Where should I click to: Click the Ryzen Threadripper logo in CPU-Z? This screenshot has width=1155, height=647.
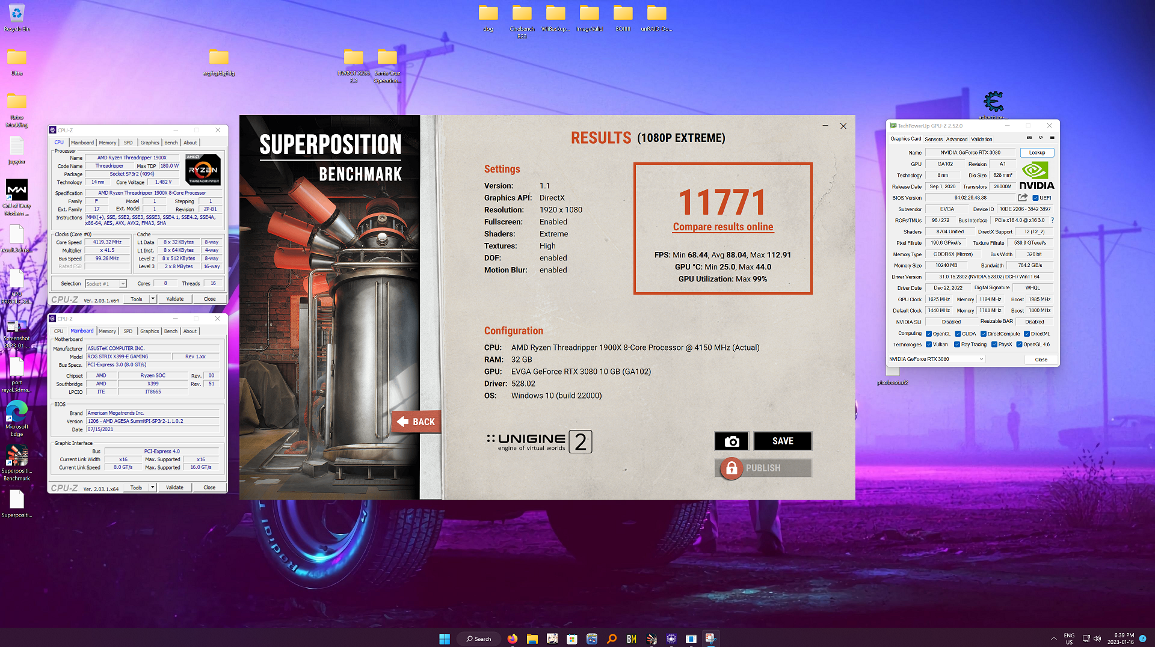tap(203, 170)
